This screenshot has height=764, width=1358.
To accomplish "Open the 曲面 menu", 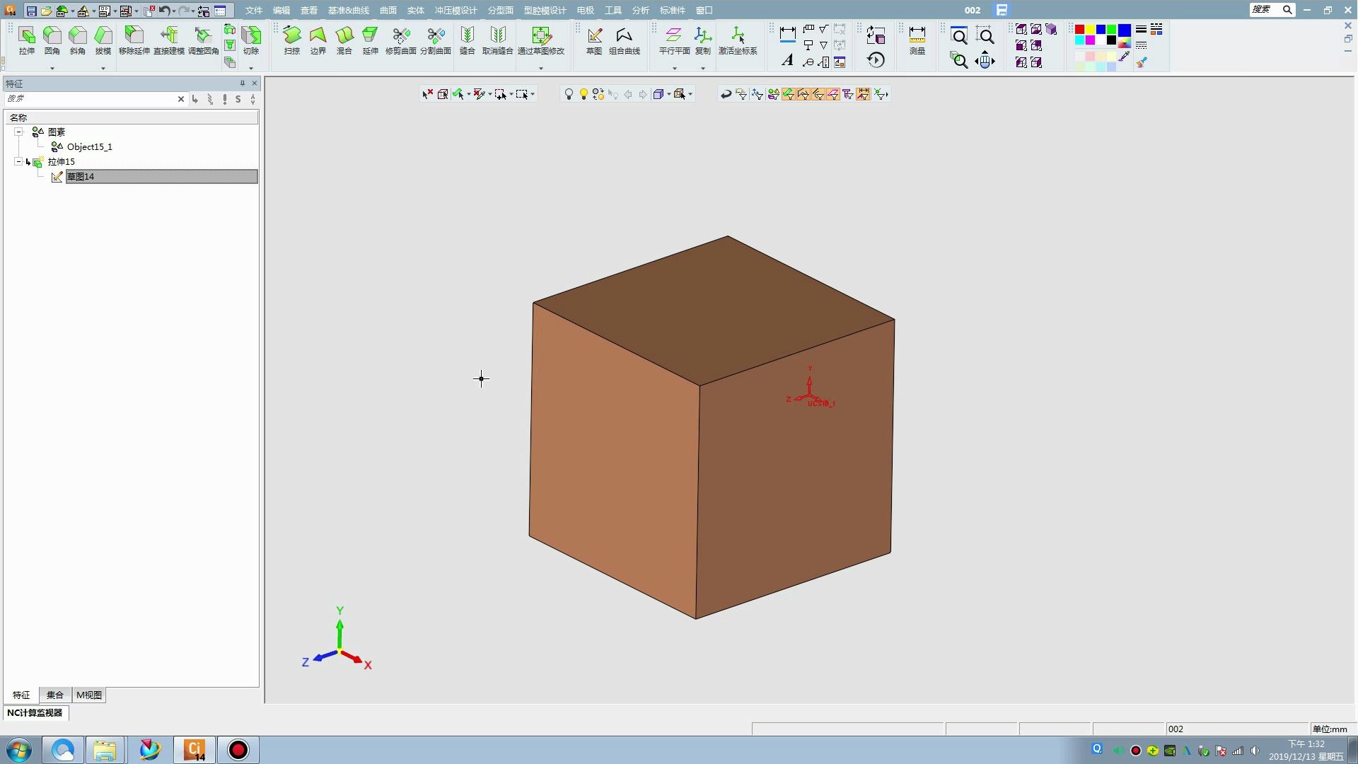I will pyautogui.click(x=388, y=11).
